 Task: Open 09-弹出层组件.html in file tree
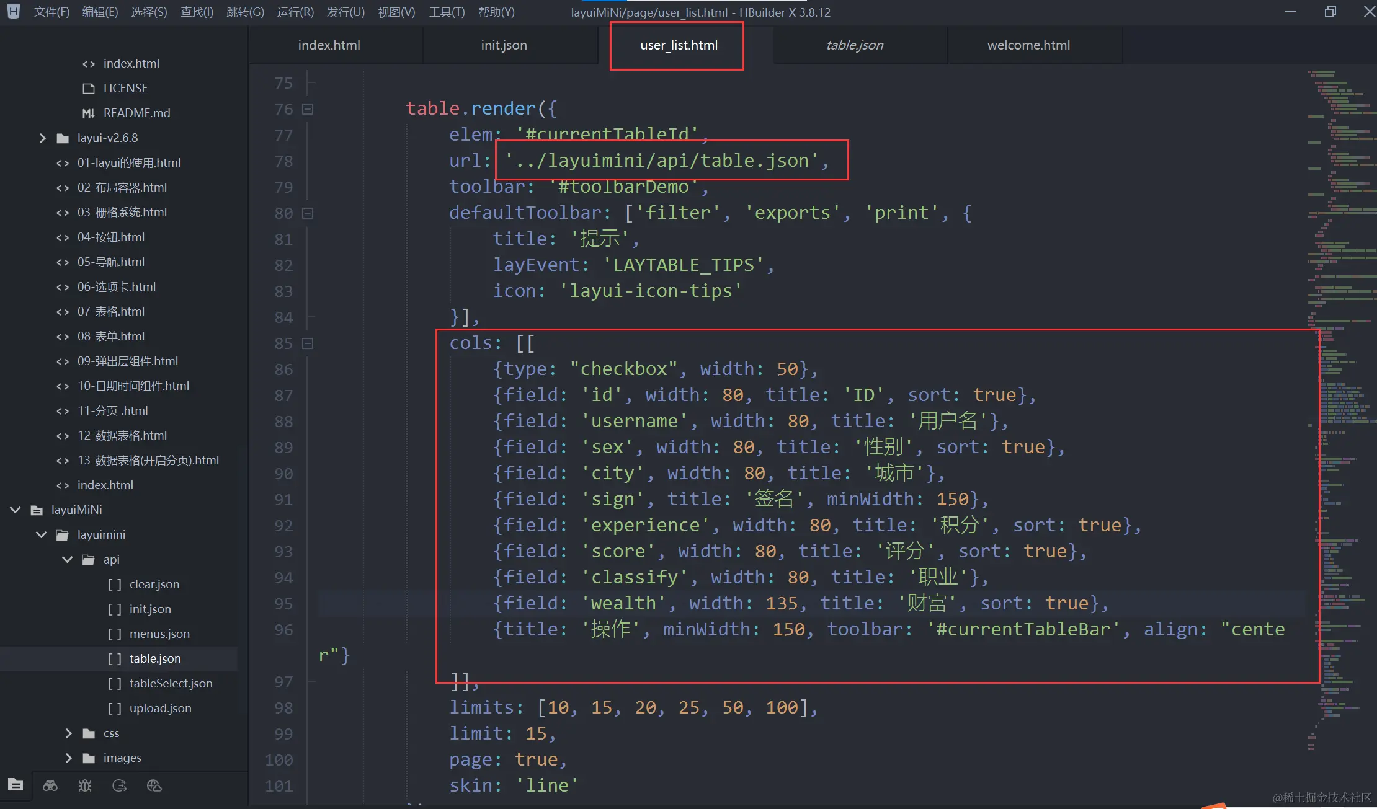tap(128, 361)
